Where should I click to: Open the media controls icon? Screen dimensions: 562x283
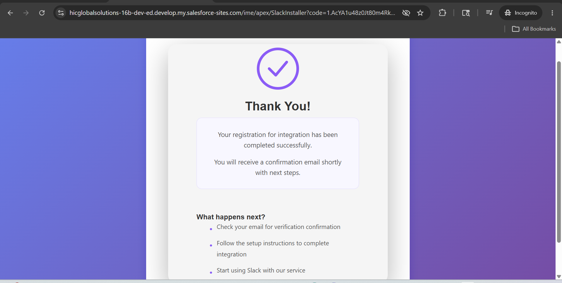point(489,13)
